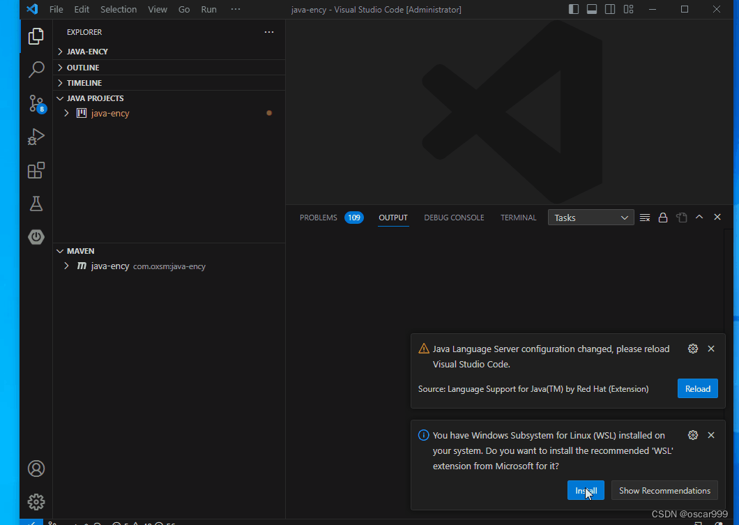The width and height of the screenshot is (739, 525).
Task: Click the VS Code logo icon
Action: (x=32, y=9)
